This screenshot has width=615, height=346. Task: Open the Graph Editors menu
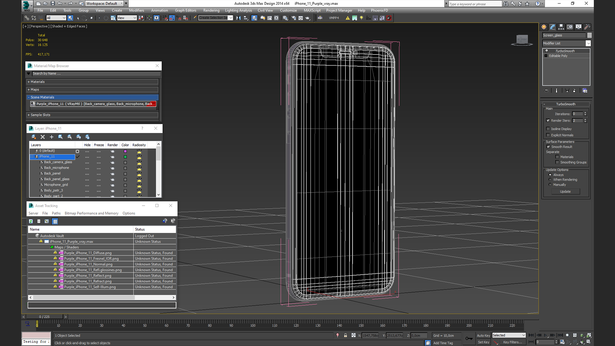185,11
